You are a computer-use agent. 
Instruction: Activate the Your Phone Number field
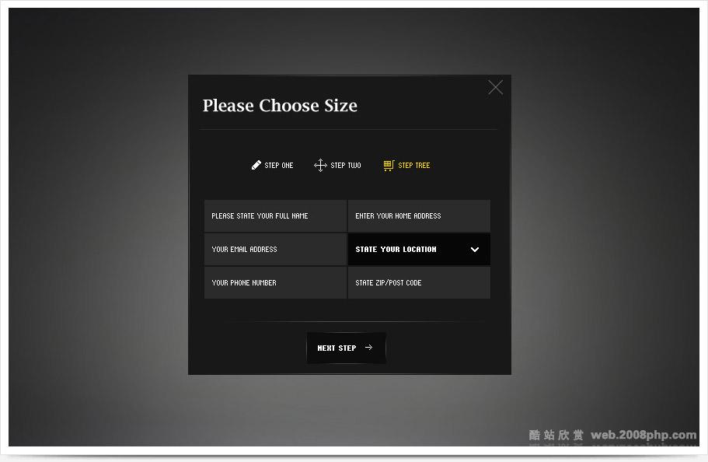point(275,283)
